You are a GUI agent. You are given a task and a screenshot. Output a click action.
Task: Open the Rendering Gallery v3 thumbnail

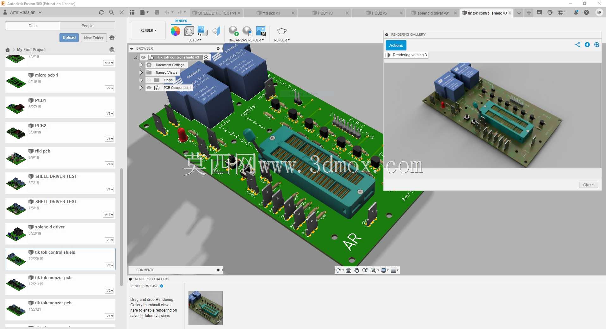tap(206, 308)
